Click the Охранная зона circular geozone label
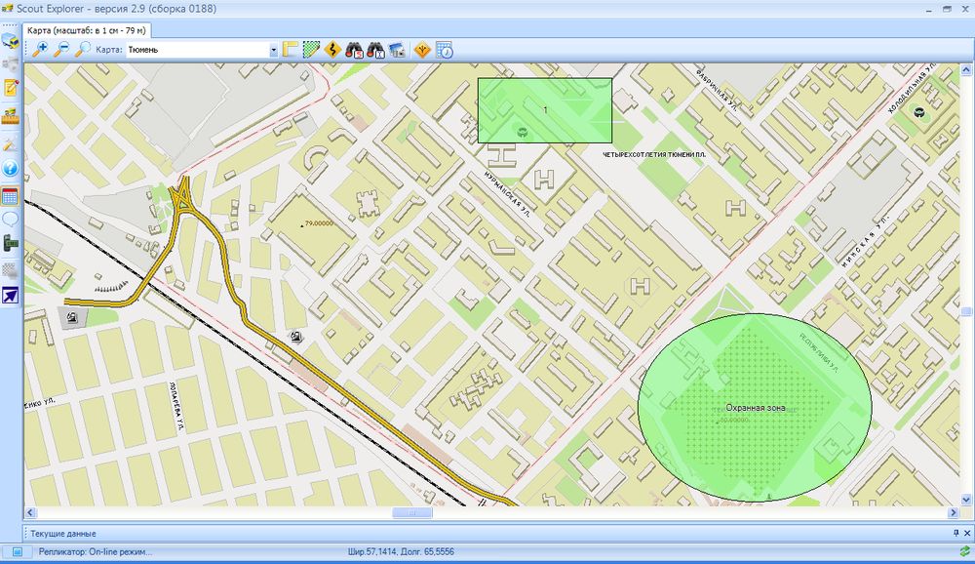 (756, 408)
